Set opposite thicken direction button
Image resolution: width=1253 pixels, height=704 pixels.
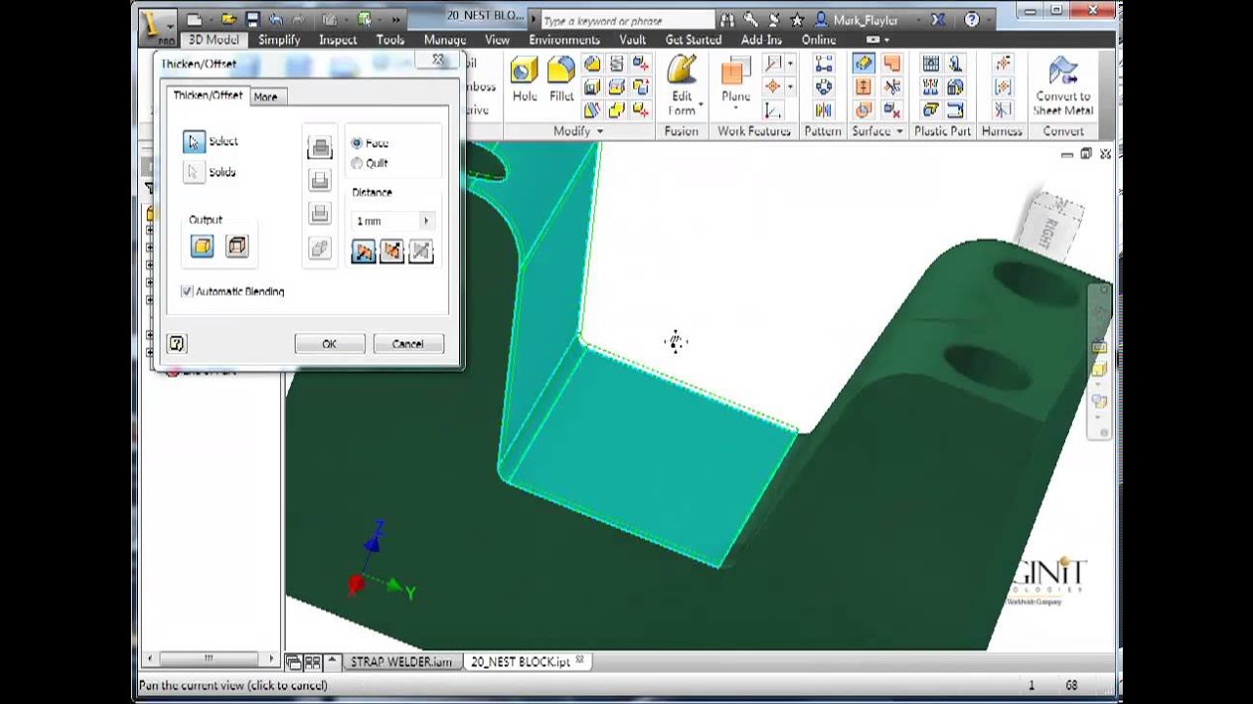point(392,251)
